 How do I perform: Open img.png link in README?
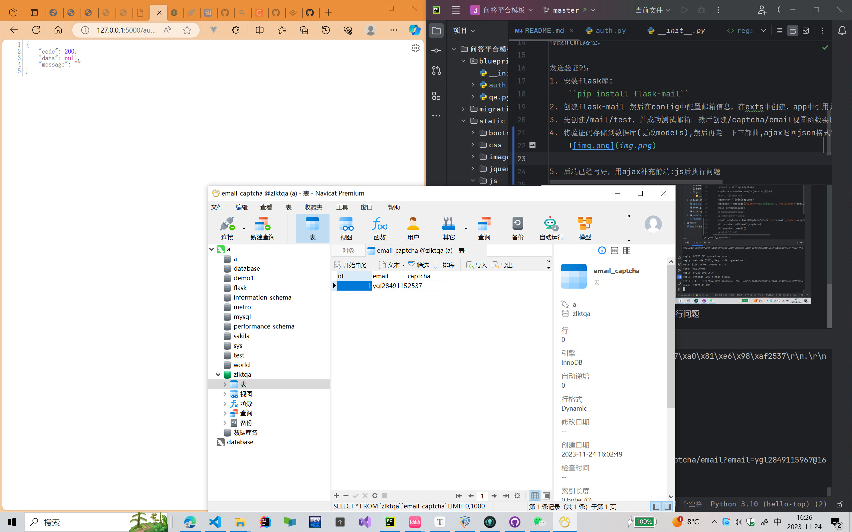(x=593, y=146)
